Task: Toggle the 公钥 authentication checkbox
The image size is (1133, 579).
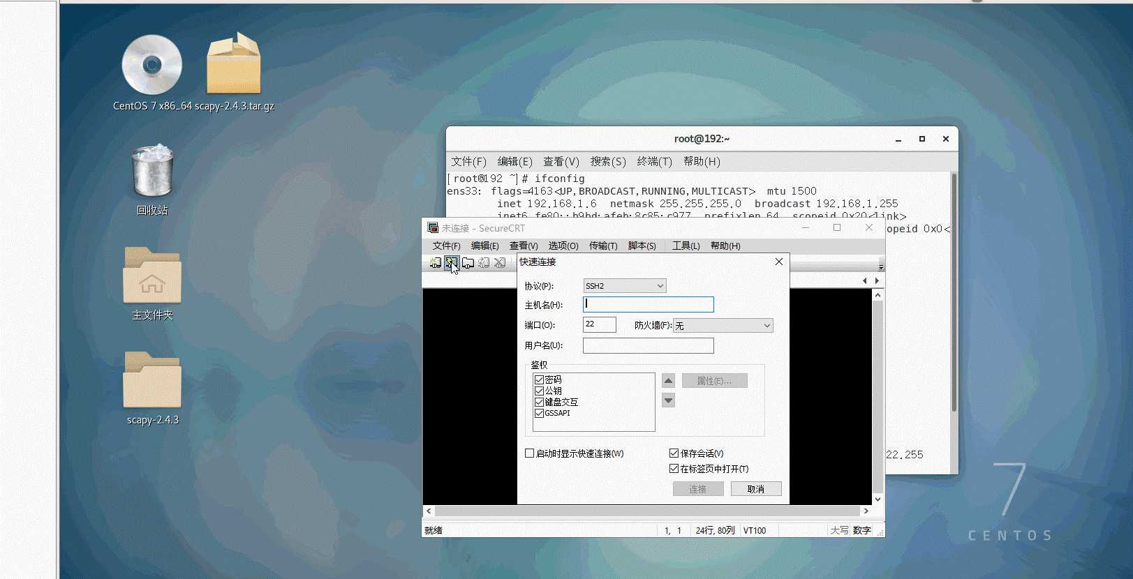Action: [x=539, y=391]
